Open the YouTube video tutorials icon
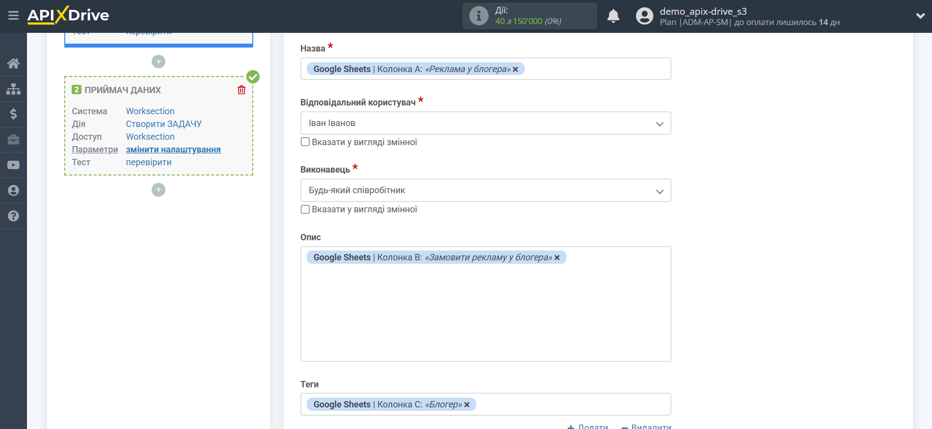932x429 pixels. (13, 165)
